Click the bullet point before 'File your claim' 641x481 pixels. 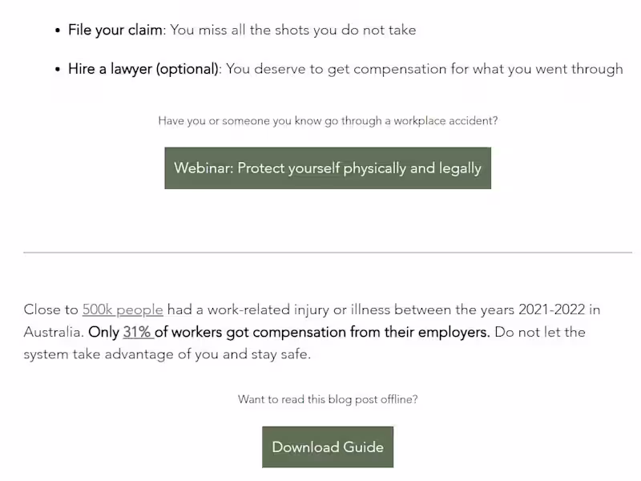coord(58,30)
